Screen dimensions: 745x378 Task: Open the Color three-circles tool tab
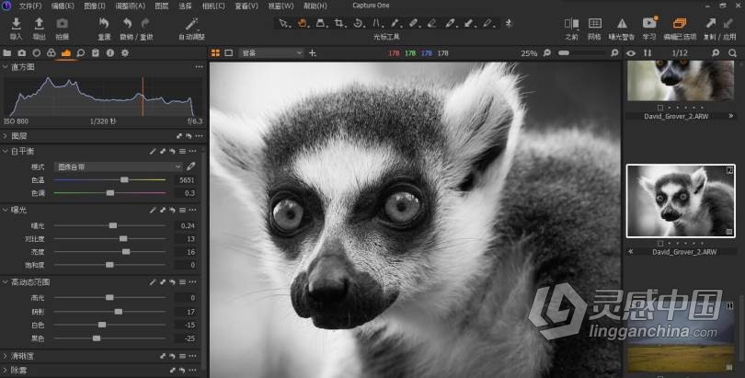52,53
